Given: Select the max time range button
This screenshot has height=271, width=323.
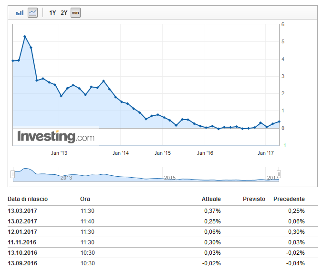Looking at the screenshot, I should (x=75, y=13).
